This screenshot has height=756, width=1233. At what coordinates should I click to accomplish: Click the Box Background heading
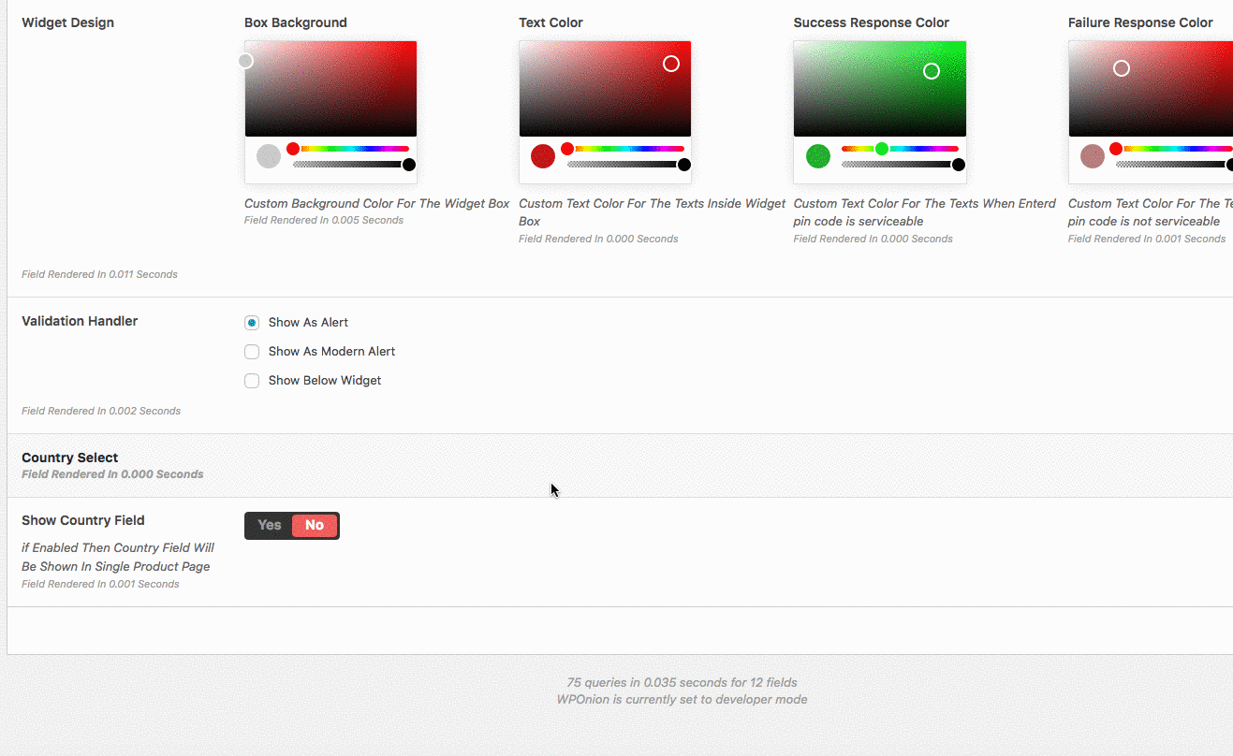296,22
